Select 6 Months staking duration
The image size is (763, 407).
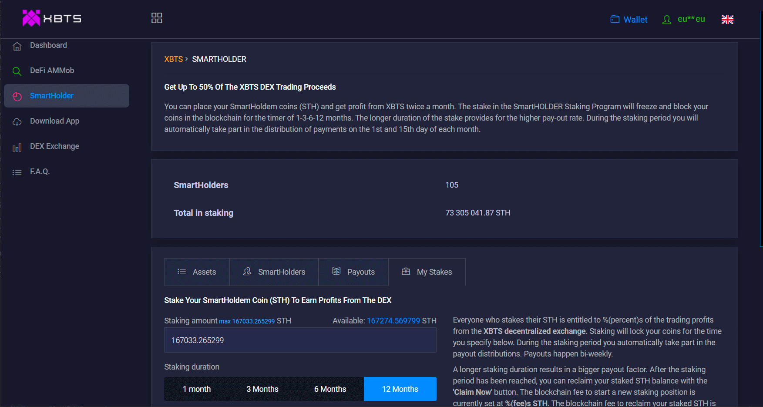pos(330,389)
